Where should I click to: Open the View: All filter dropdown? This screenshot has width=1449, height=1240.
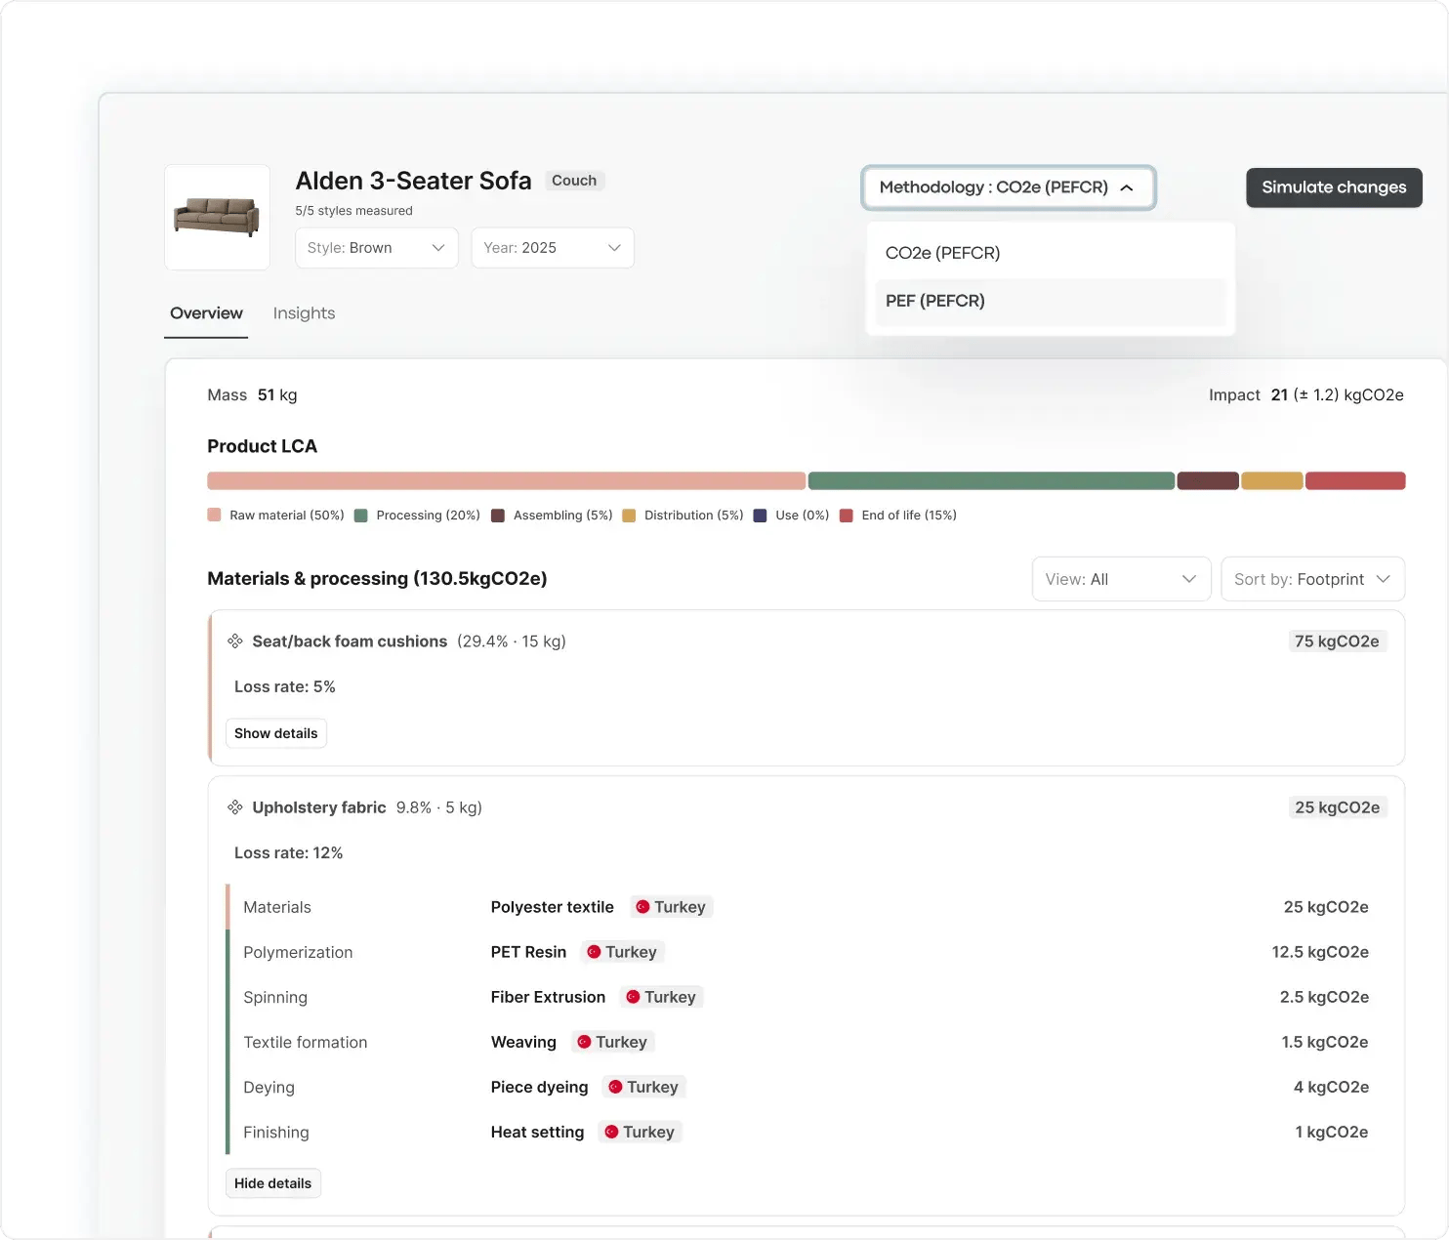pos(1121,579)
